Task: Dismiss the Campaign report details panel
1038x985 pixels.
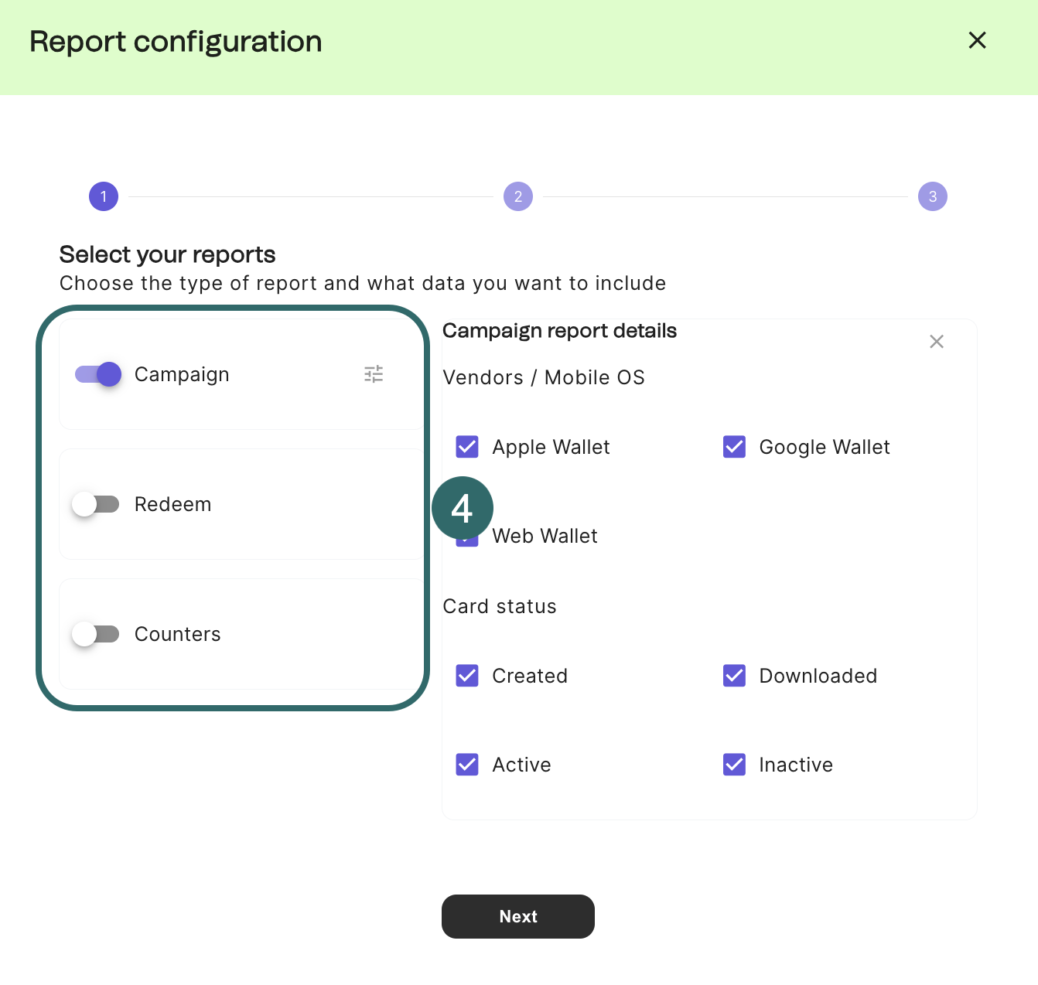Action: 936,341
